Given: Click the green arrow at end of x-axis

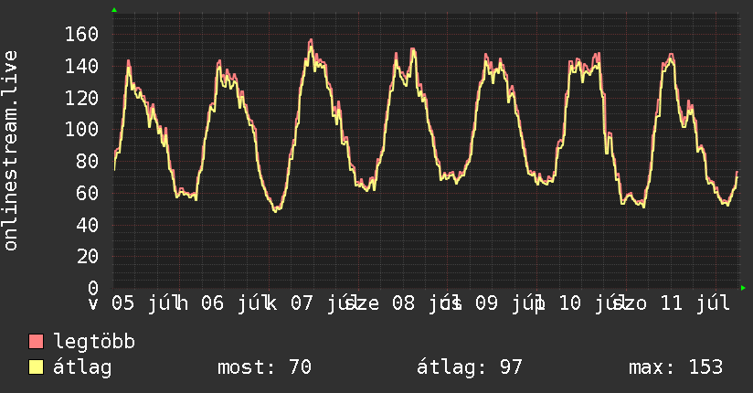Looking at the screenshot, I should pyautogui.click(x=743, y=288).
